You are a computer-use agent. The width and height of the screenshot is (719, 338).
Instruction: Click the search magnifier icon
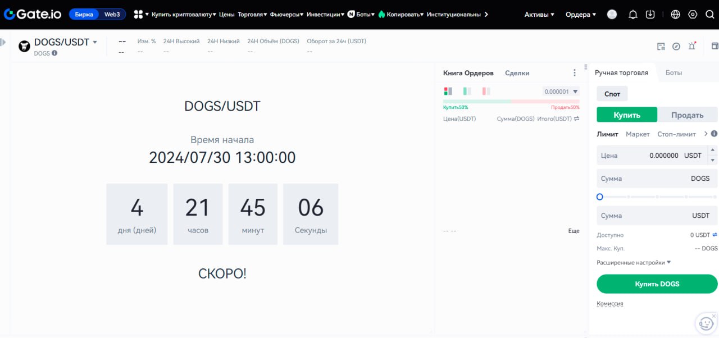tap(709, 15)
